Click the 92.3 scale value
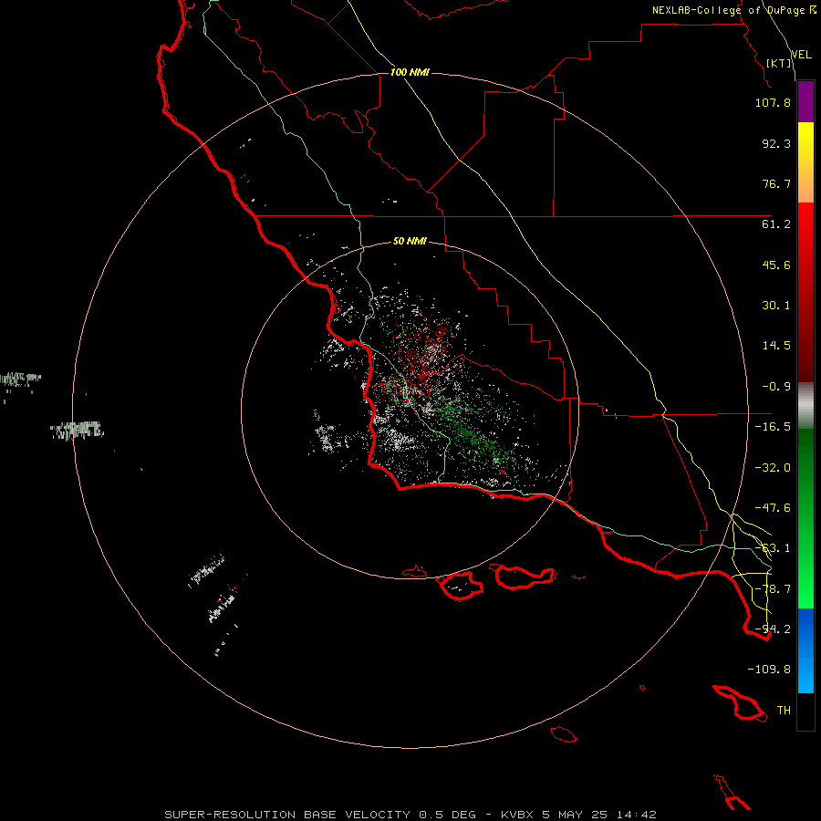 (x=776, y=143)
